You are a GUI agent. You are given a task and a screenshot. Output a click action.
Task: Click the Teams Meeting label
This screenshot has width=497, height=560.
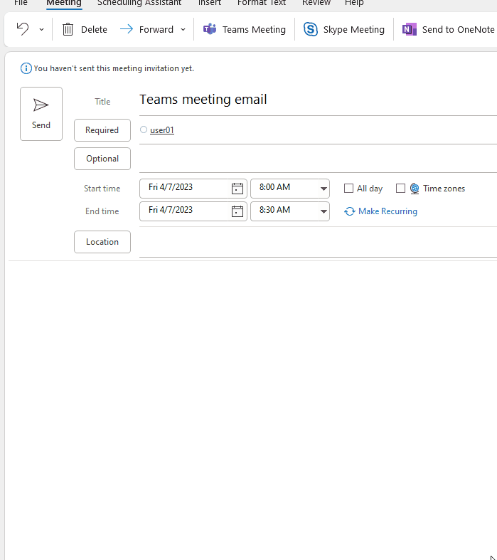[x=254, y=30]
